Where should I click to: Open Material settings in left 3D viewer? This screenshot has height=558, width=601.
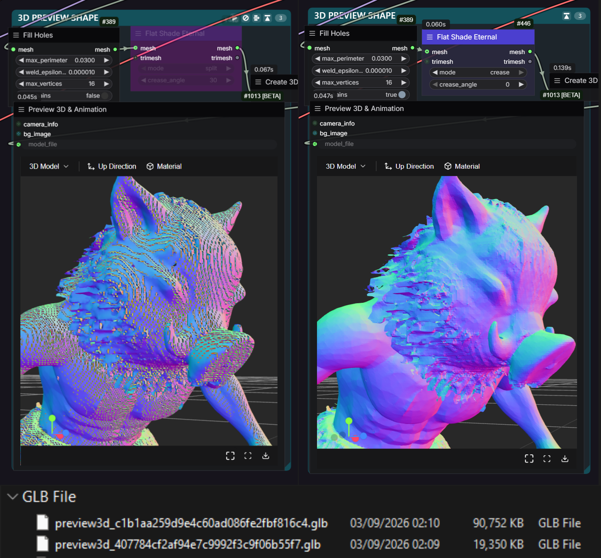point(164,166)
